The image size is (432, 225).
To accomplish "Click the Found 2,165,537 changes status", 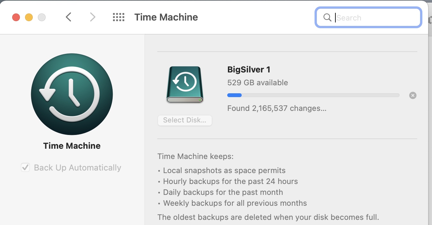I will (x=277, y=108).
